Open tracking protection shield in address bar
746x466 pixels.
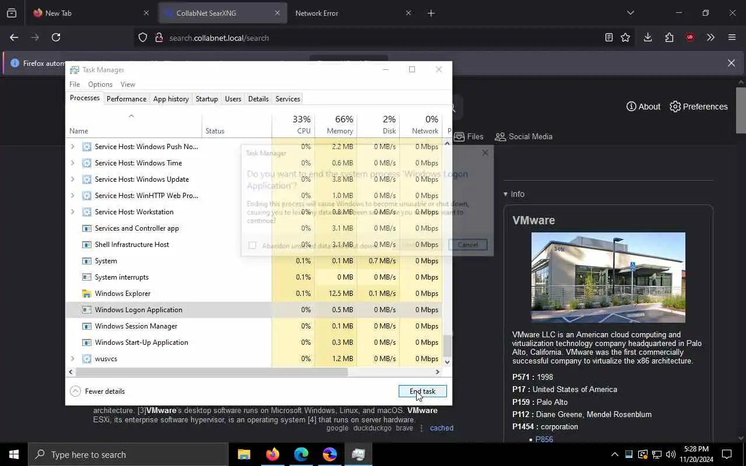click(x=143, y=38)
